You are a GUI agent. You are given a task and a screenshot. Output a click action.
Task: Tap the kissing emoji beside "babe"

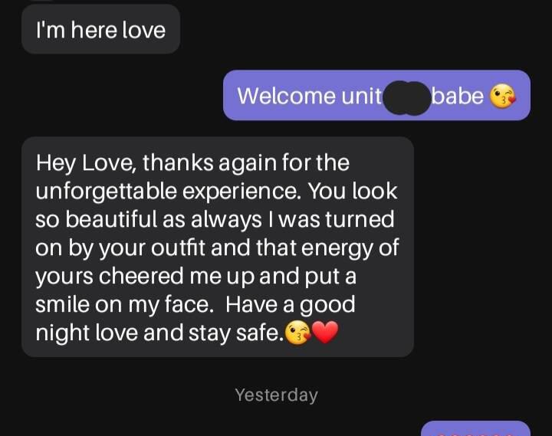pyautogui.click(x=503, y=97)
